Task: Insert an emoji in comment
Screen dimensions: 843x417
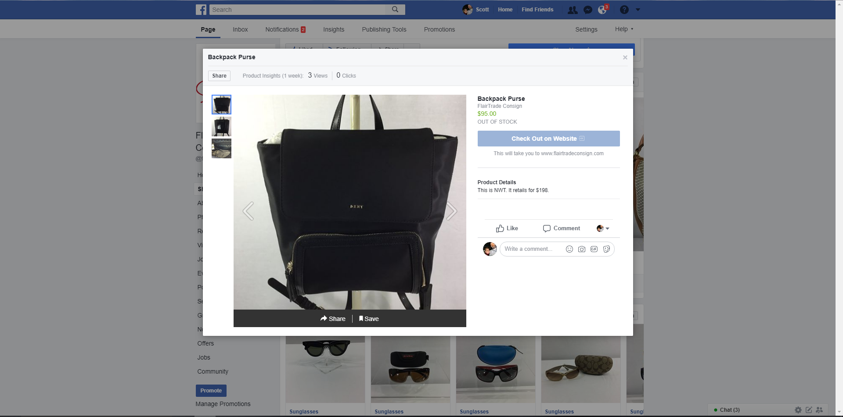Action: (x=569, y=249)
